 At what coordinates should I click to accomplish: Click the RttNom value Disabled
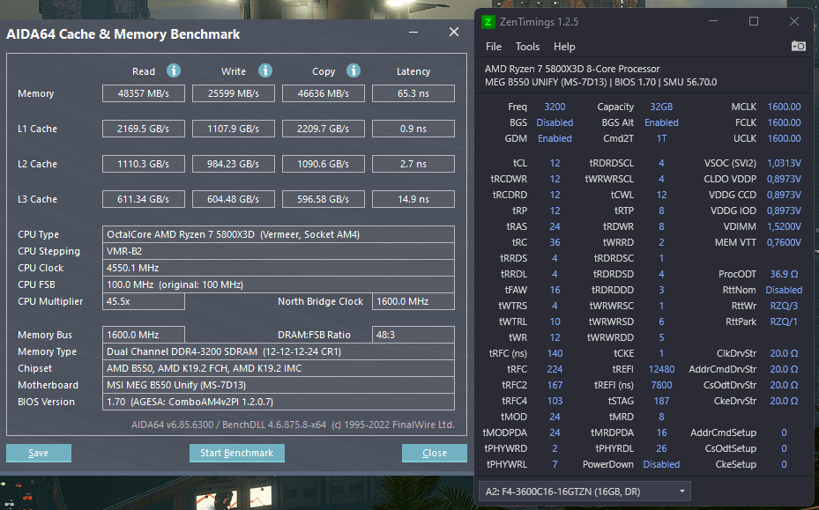784,290
